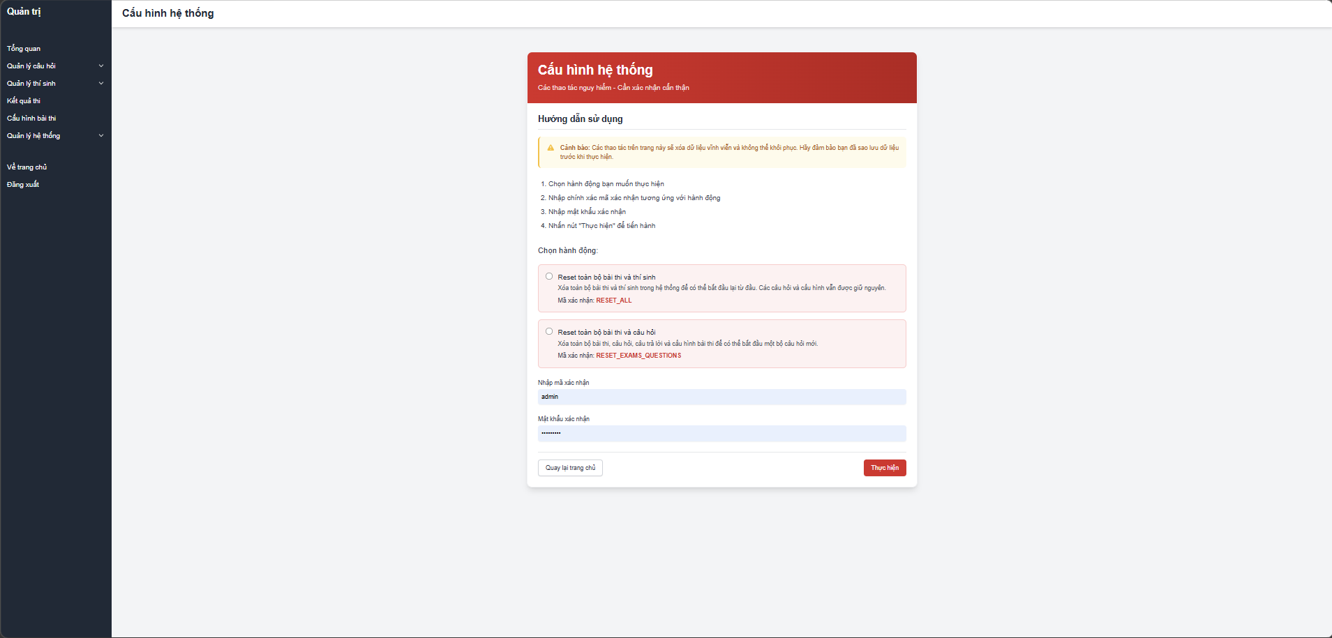Select the 'Reset toàn bộ bài thi và câu hỏi' radio
The height and width of the screenshot is (638, 1332).
click(x=549, y=331)
